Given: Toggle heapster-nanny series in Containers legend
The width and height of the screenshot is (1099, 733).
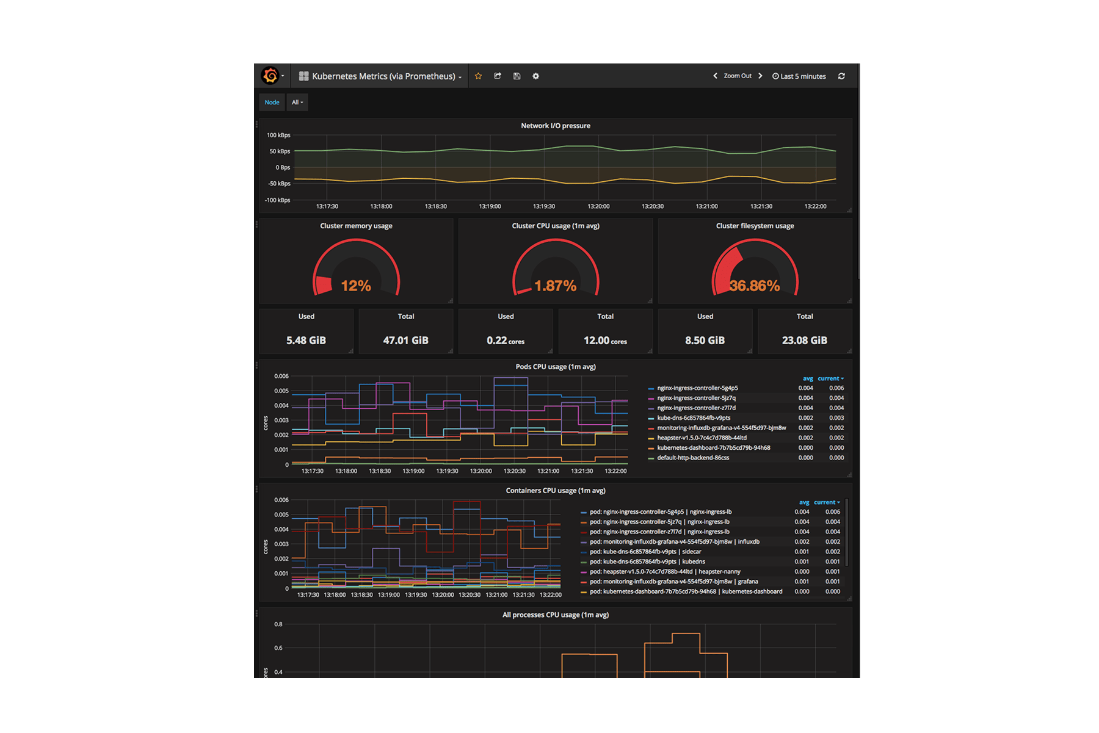Looking at the screenshot, I should [665, 572].
